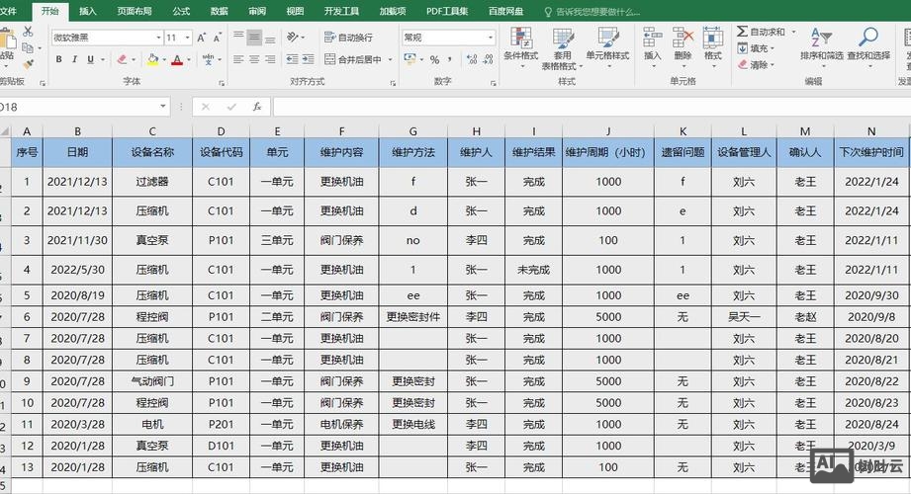Switch to the 审阅 ribbon tab
Image resolution: width=911 pixels, height=494 pixels.
point(257,11)
